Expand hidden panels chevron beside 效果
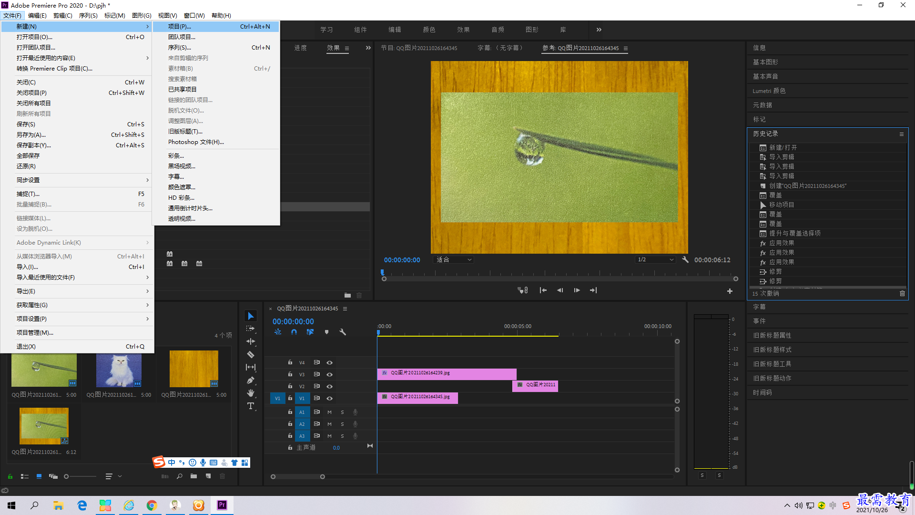Screen dimensions: 915x515 click(x=368, y=48)
